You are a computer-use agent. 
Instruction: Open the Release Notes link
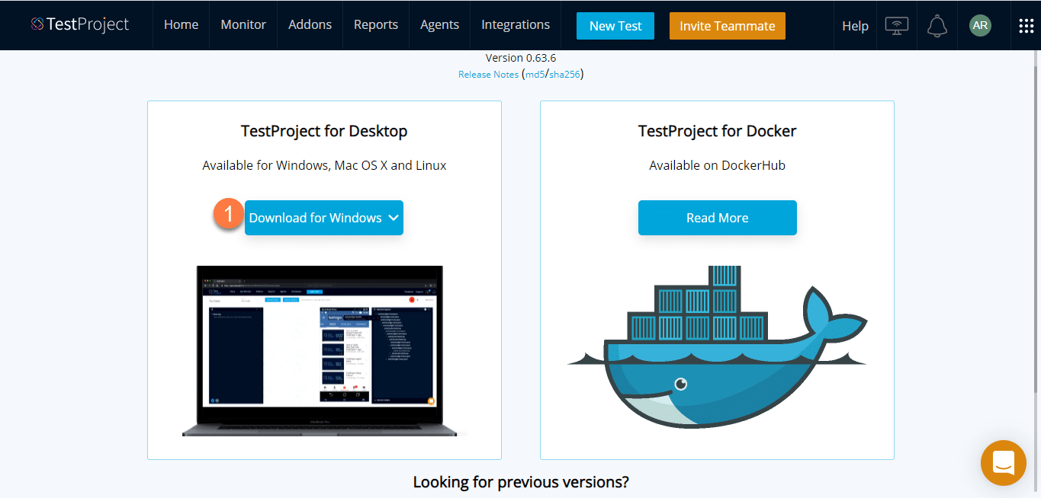click(x=488, y=75)
